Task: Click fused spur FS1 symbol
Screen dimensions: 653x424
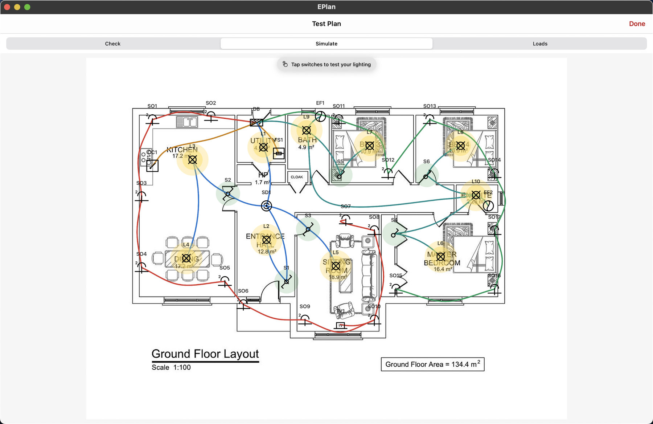Action: pyautogui.click(x=279, y=154)
